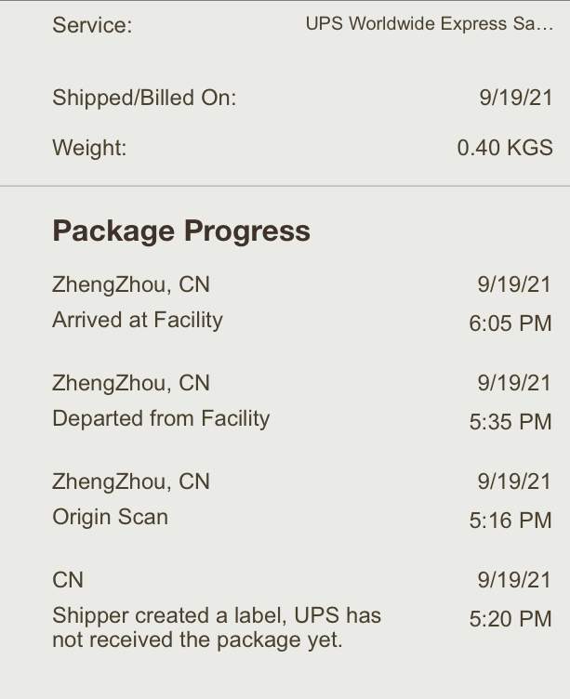Click the Shipper created a label message
The image size is (570, 699).
pyautogui.click(x=217, y=627)
